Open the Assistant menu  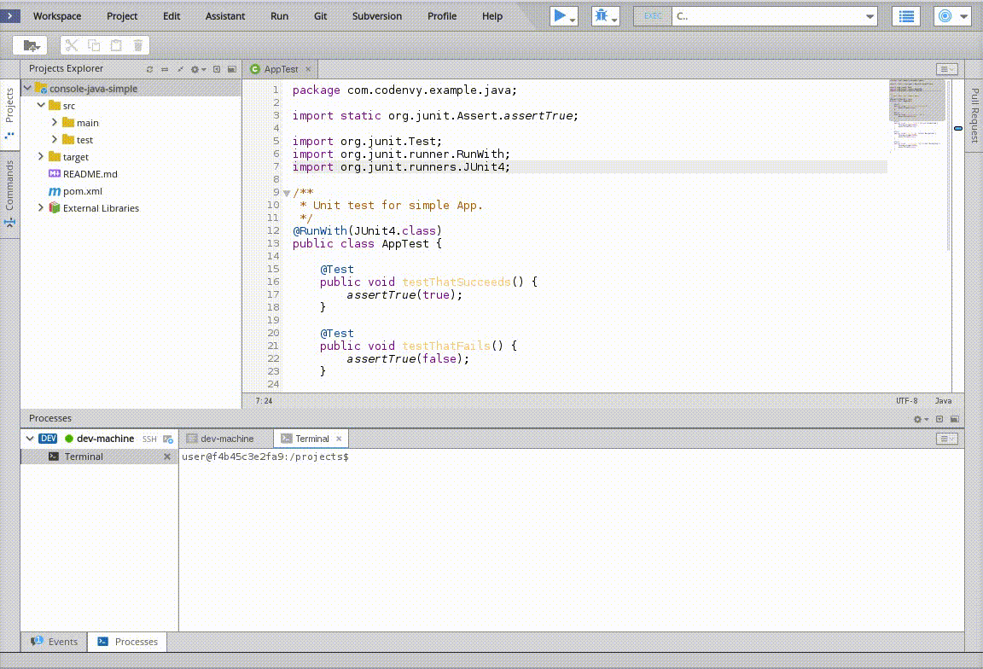225,16
